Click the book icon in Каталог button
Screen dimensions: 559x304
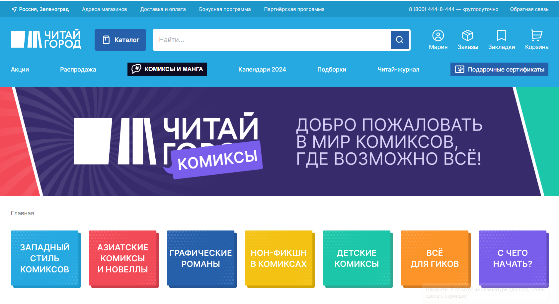point(106,40)
